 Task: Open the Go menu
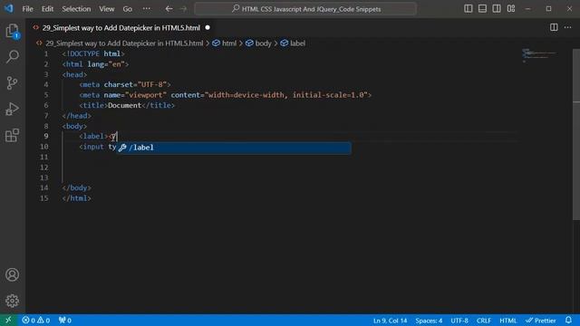click(x=127, y=9)
